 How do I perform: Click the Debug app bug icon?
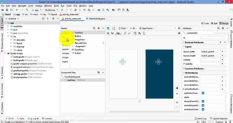point(75,10)
